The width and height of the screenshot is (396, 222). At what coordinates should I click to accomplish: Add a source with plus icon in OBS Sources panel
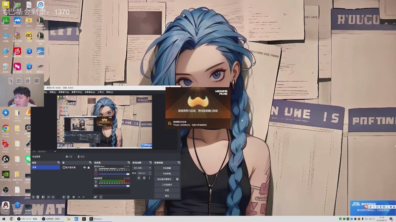click(x=64, y=197)
